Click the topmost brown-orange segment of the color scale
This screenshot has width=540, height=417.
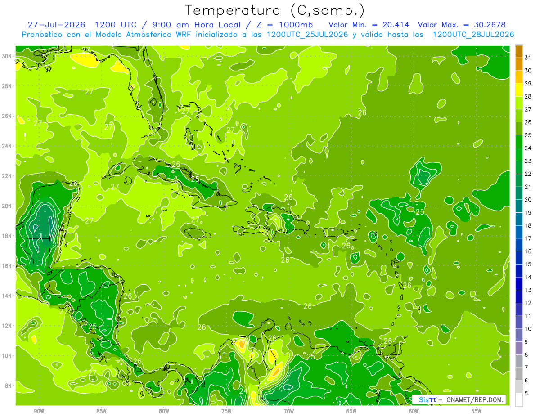(519, 51)
